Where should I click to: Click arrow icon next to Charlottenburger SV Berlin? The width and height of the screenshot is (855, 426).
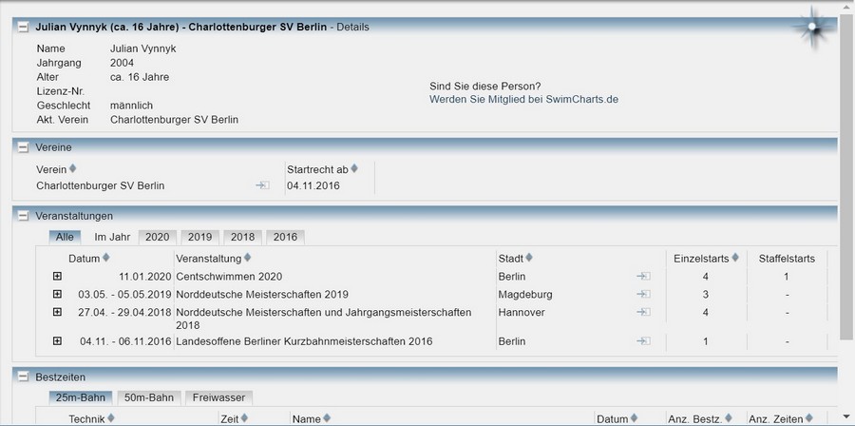262,186
